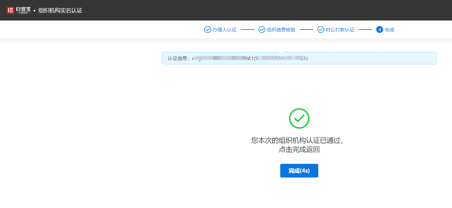The image size is (452, 208).
Task: Select the 办理人认证 step checkmark icon
Action: click(x=207, y=30)
